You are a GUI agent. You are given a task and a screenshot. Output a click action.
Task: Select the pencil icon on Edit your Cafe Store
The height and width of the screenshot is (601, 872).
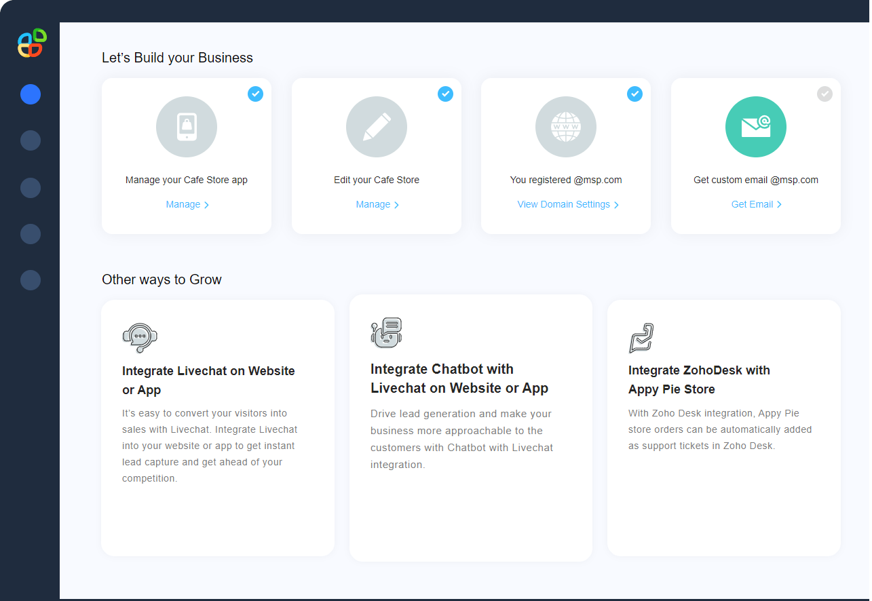tap(376, 126)
